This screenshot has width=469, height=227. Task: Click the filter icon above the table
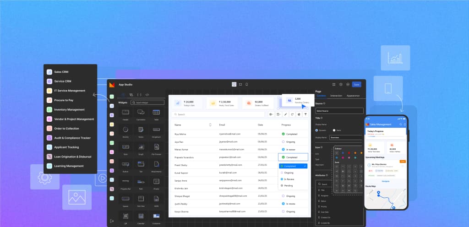coord(305,114)
